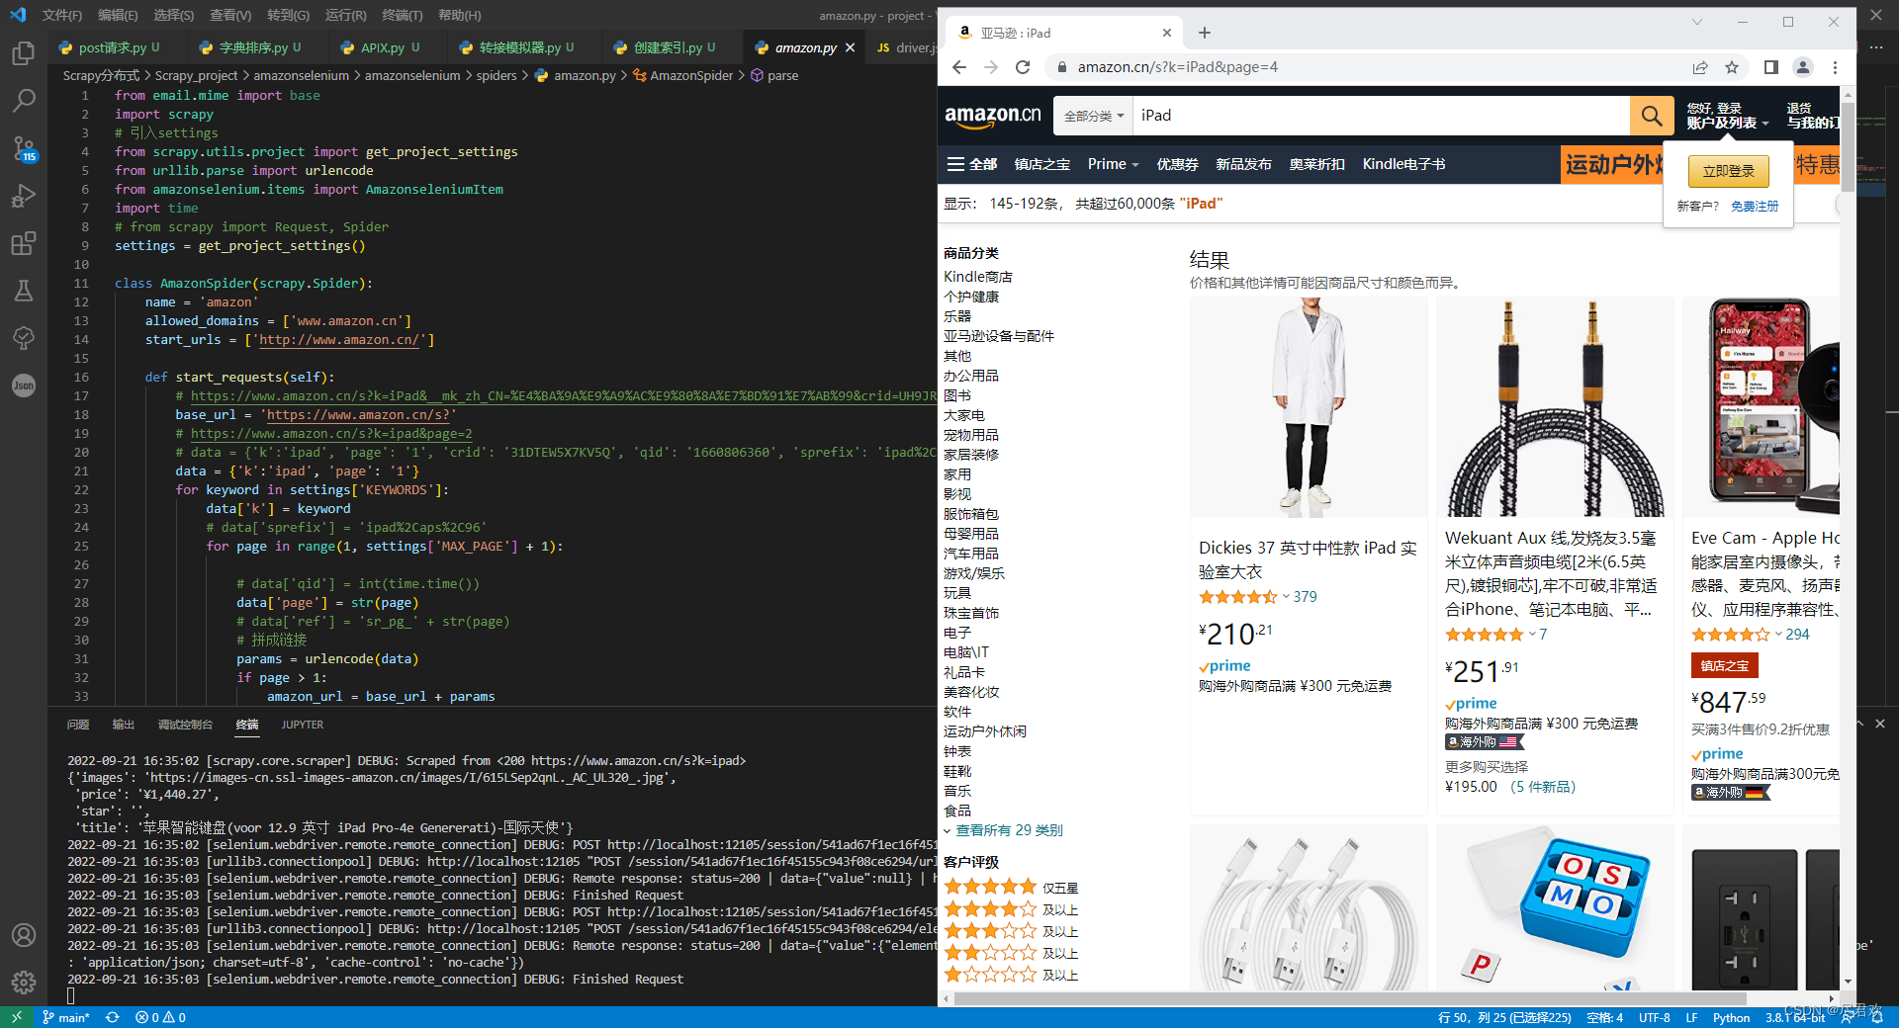Open the Chrome three-dot menu

pos(1835,67)
